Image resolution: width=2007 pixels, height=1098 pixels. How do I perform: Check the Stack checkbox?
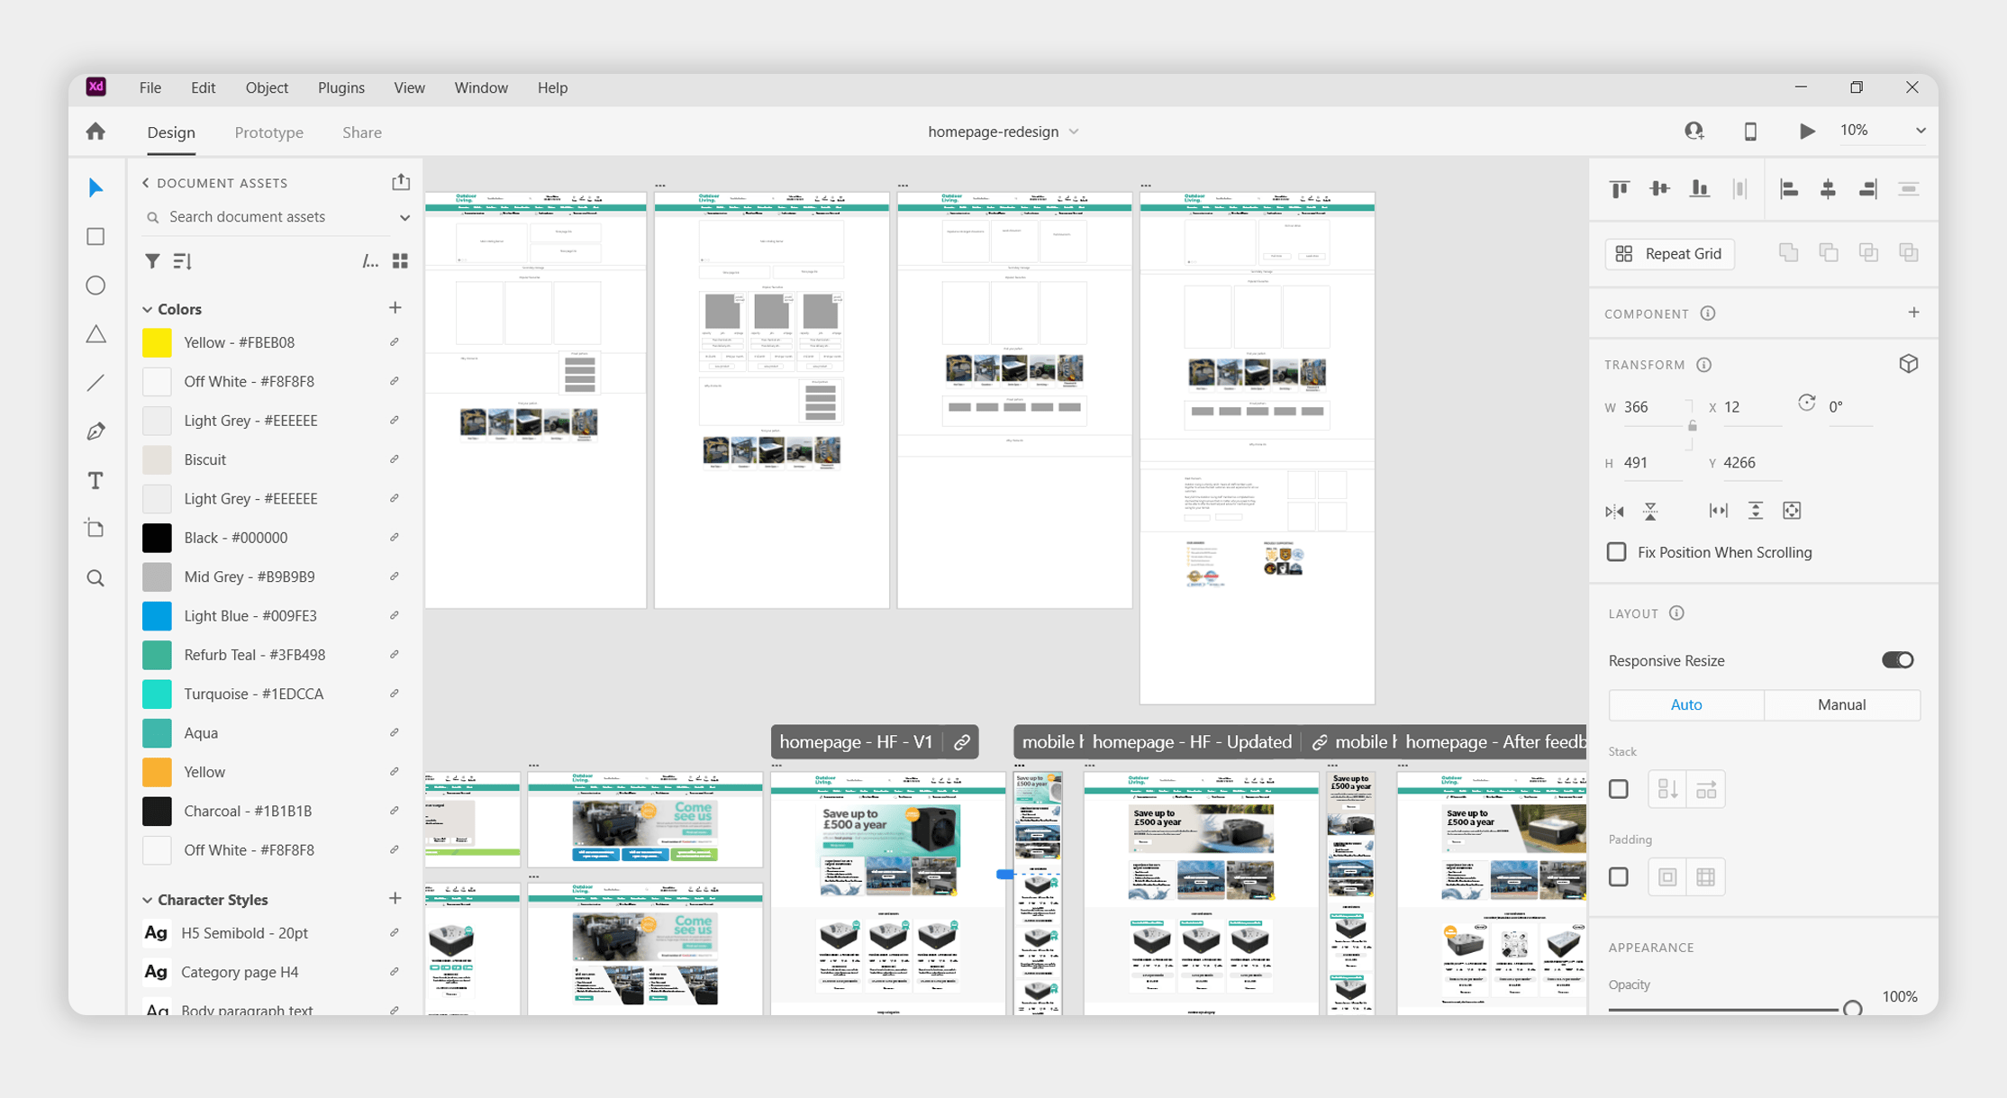1619,790
